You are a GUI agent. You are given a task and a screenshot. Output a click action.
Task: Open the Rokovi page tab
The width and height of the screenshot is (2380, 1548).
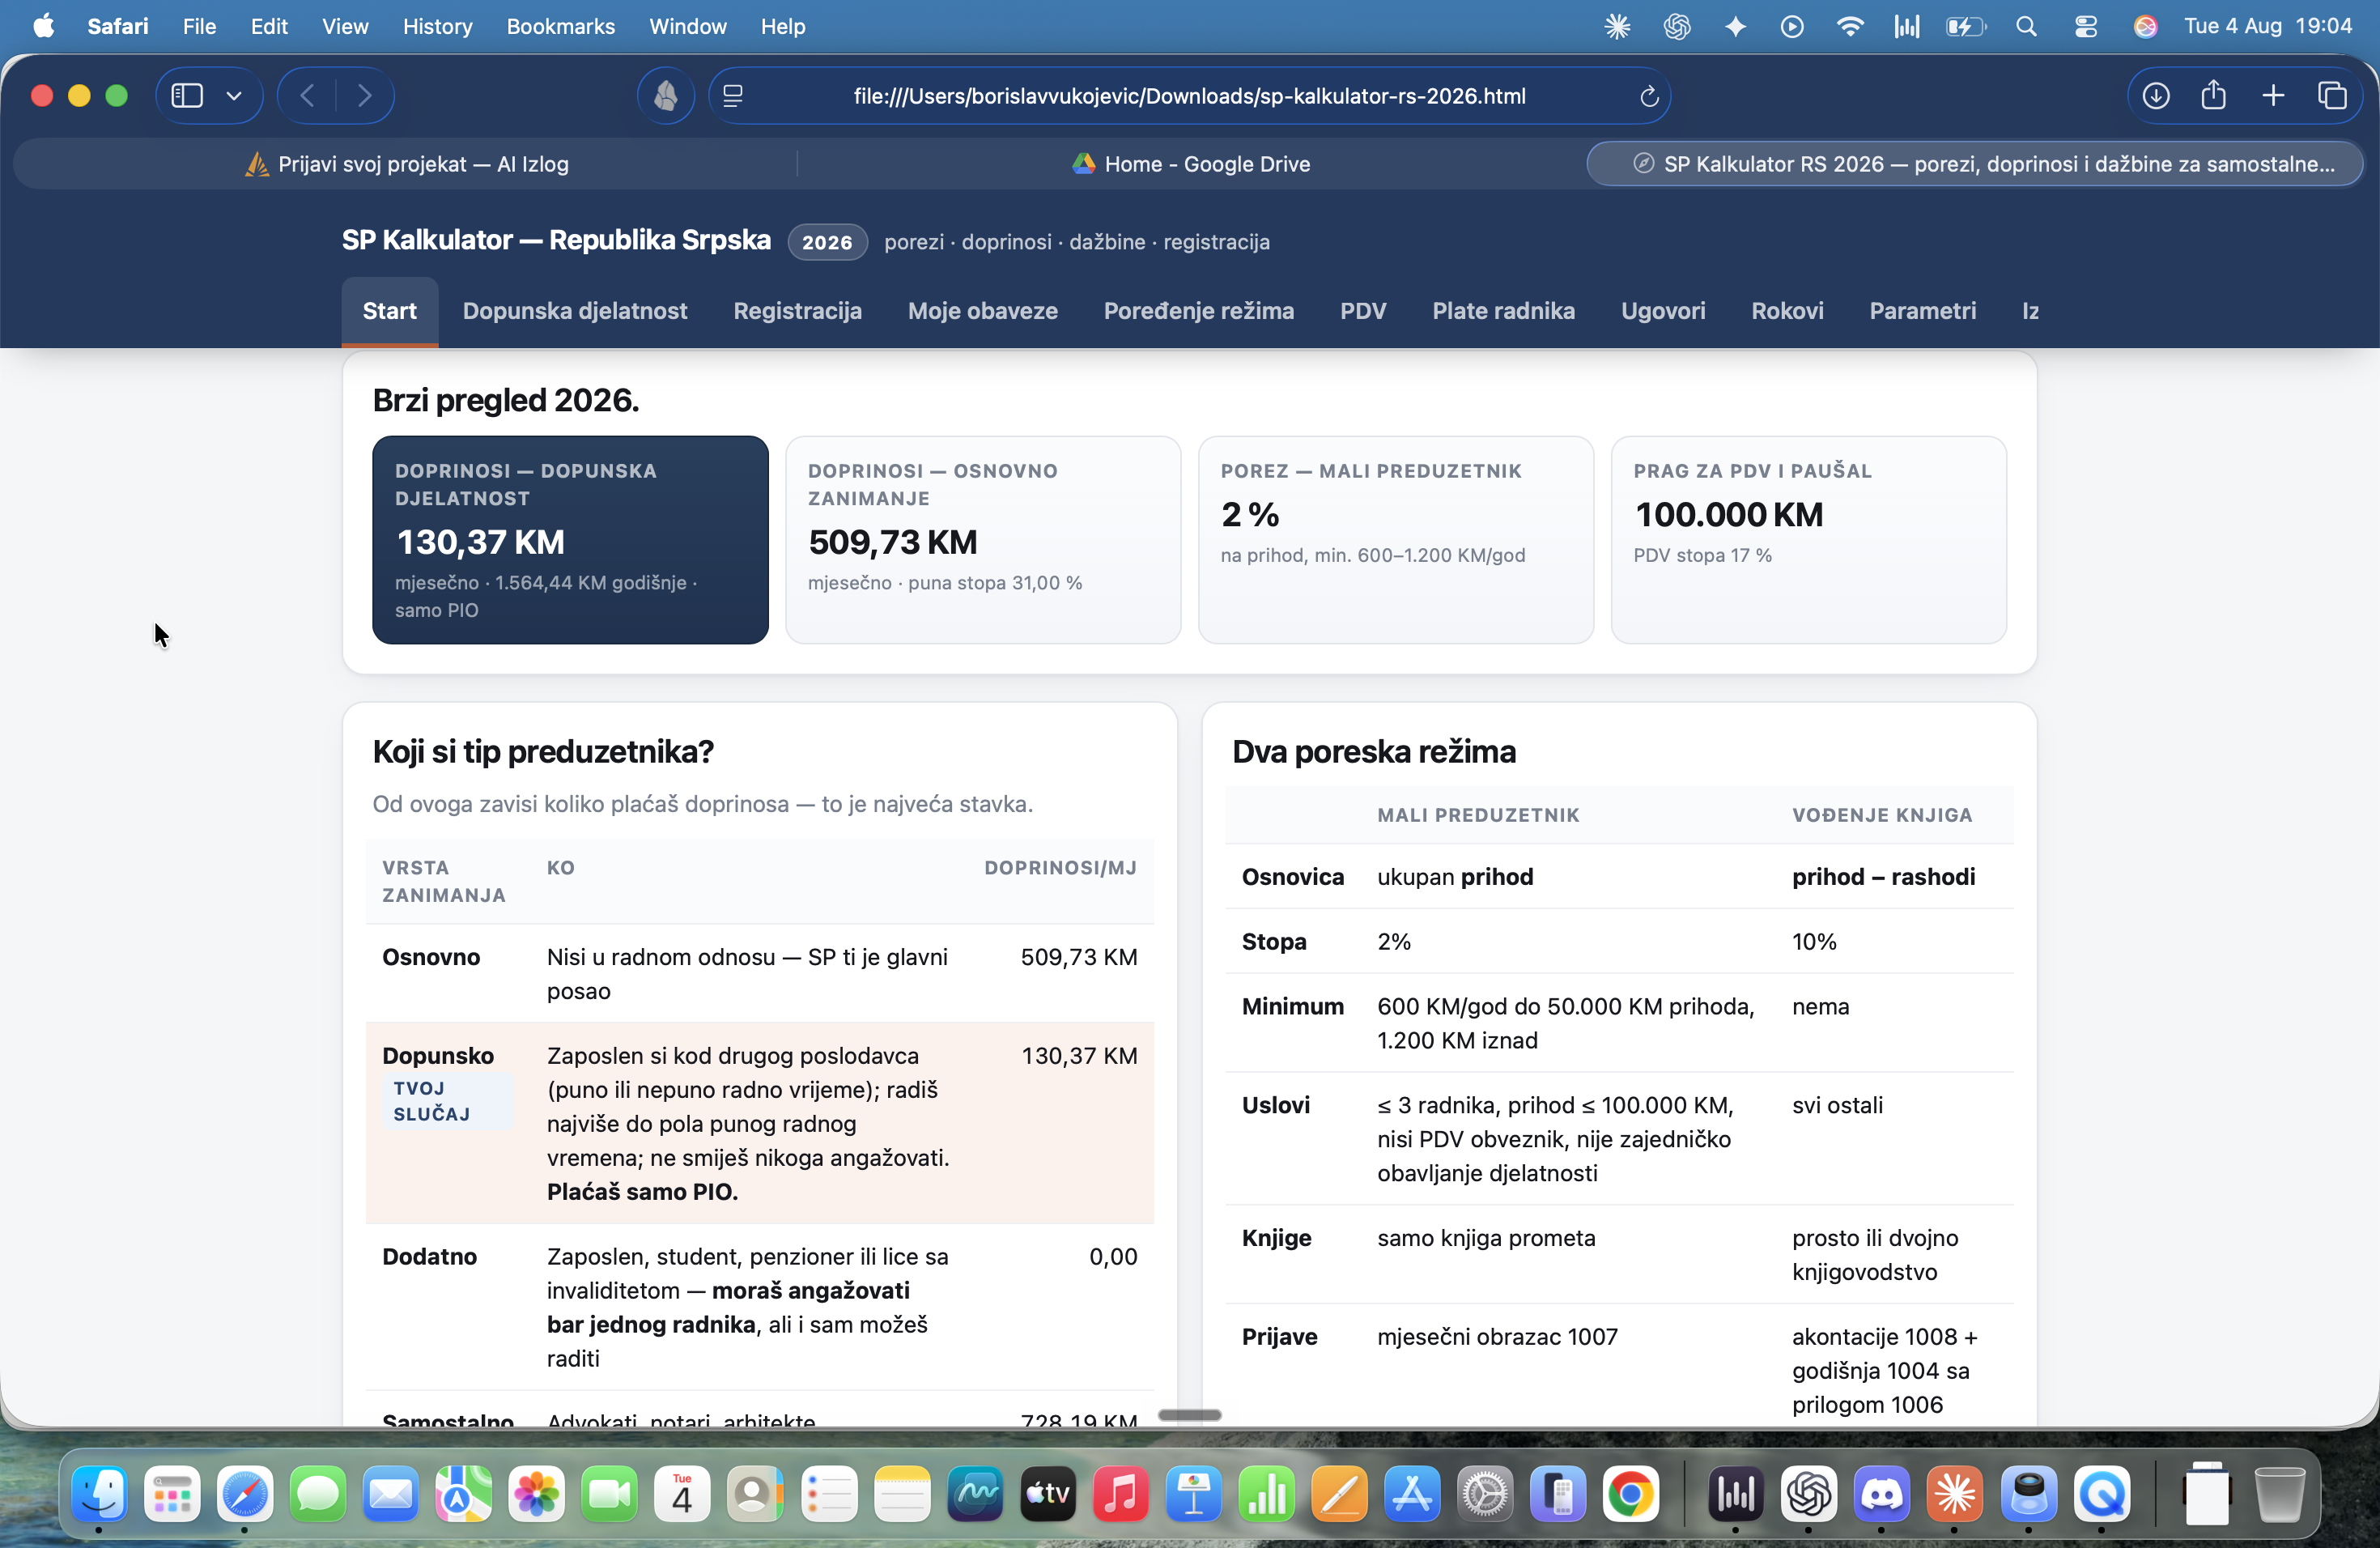[x=1787, y=311]
